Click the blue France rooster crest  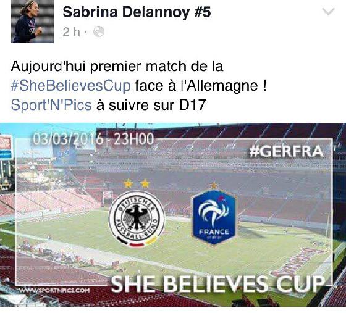(214, 217)
